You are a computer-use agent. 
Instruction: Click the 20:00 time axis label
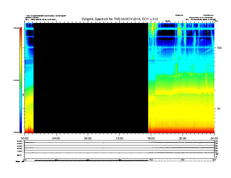pos(183,138)
